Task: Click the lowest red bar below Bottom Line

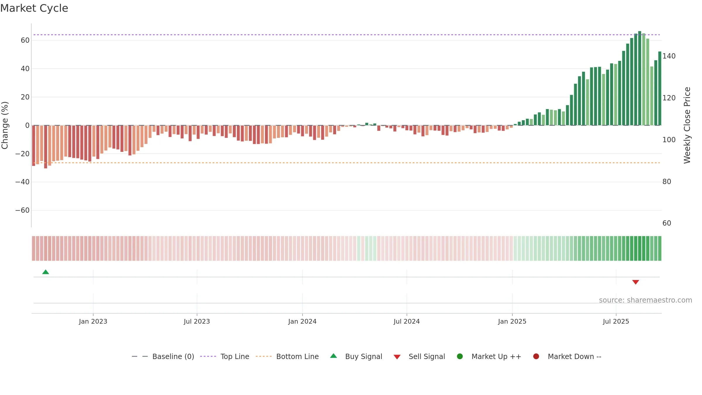Action: pyautogui.click(x=46, y=147)
